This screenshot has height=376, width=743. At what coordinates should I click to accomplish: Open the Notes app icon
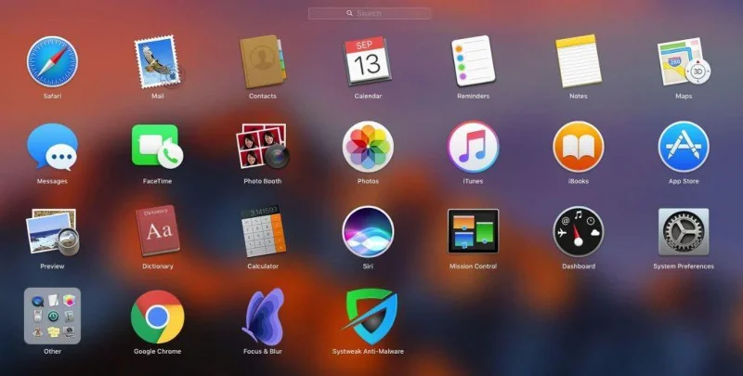point(578,60)
